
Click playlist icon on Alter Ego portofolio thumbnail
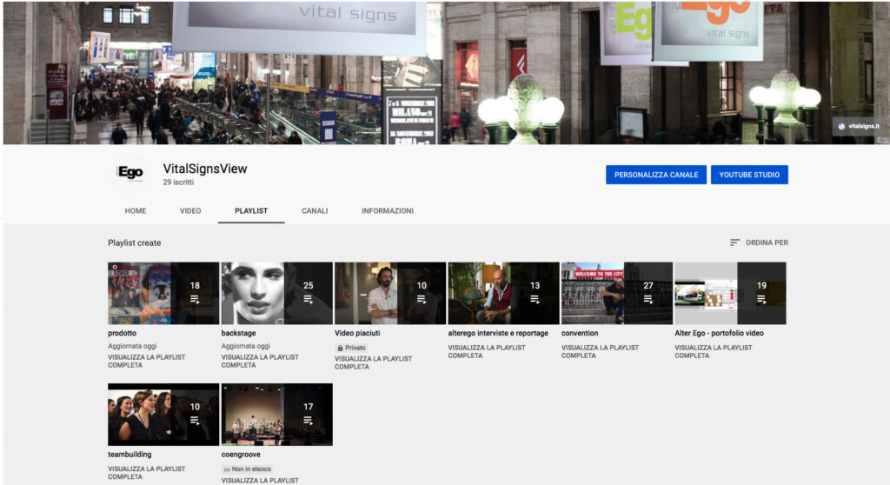pos(761,299)
